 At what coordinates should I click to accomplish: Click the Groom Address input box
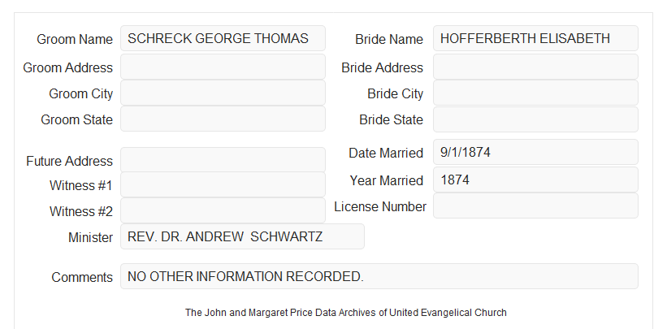tap(223, 67)
